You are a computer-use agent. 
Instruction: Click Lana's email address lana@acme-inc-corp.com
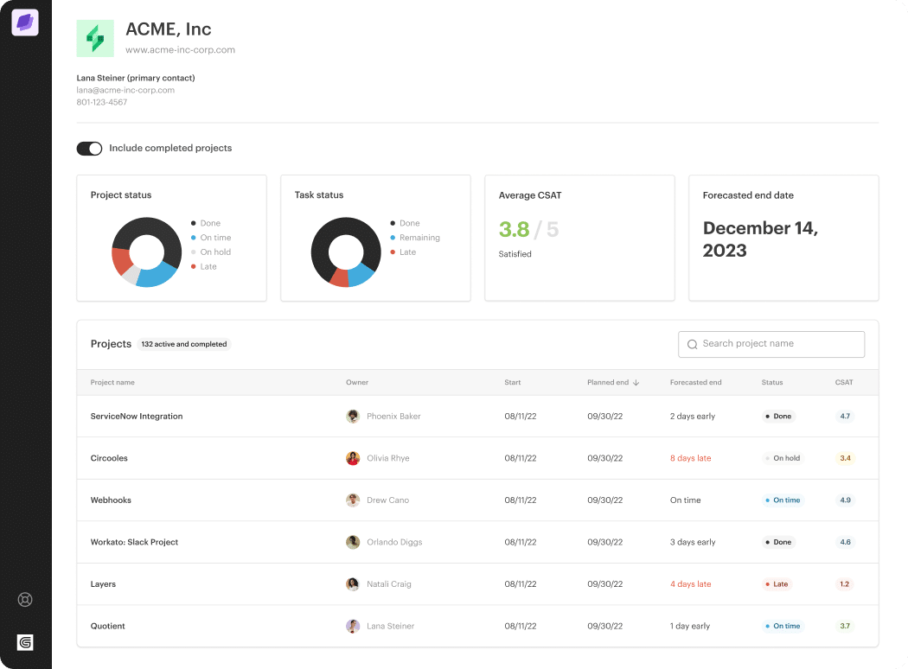tap(125, 90)
